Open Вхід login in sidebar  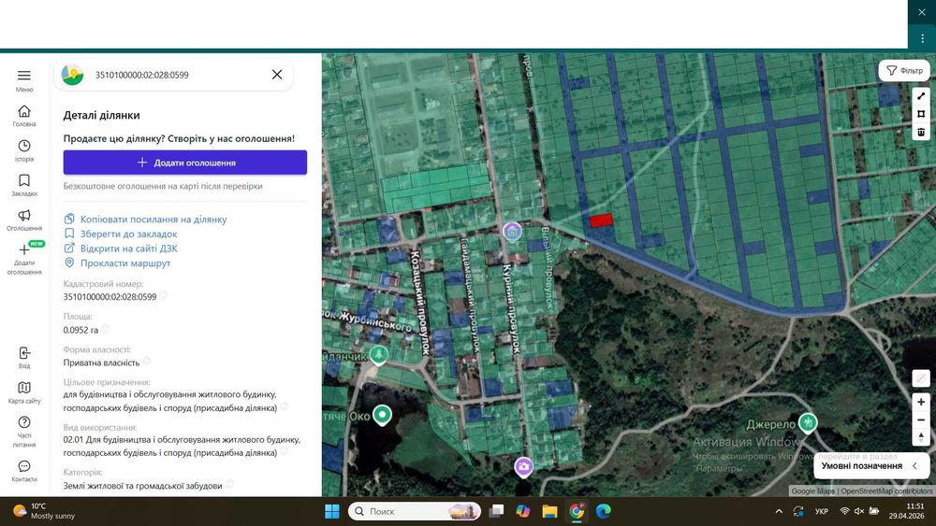tap(24, 358)
